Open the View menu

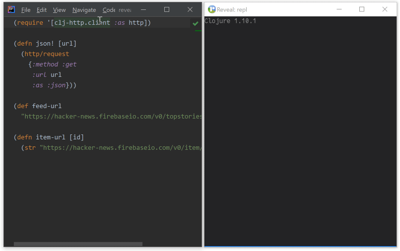pos(59,10)
